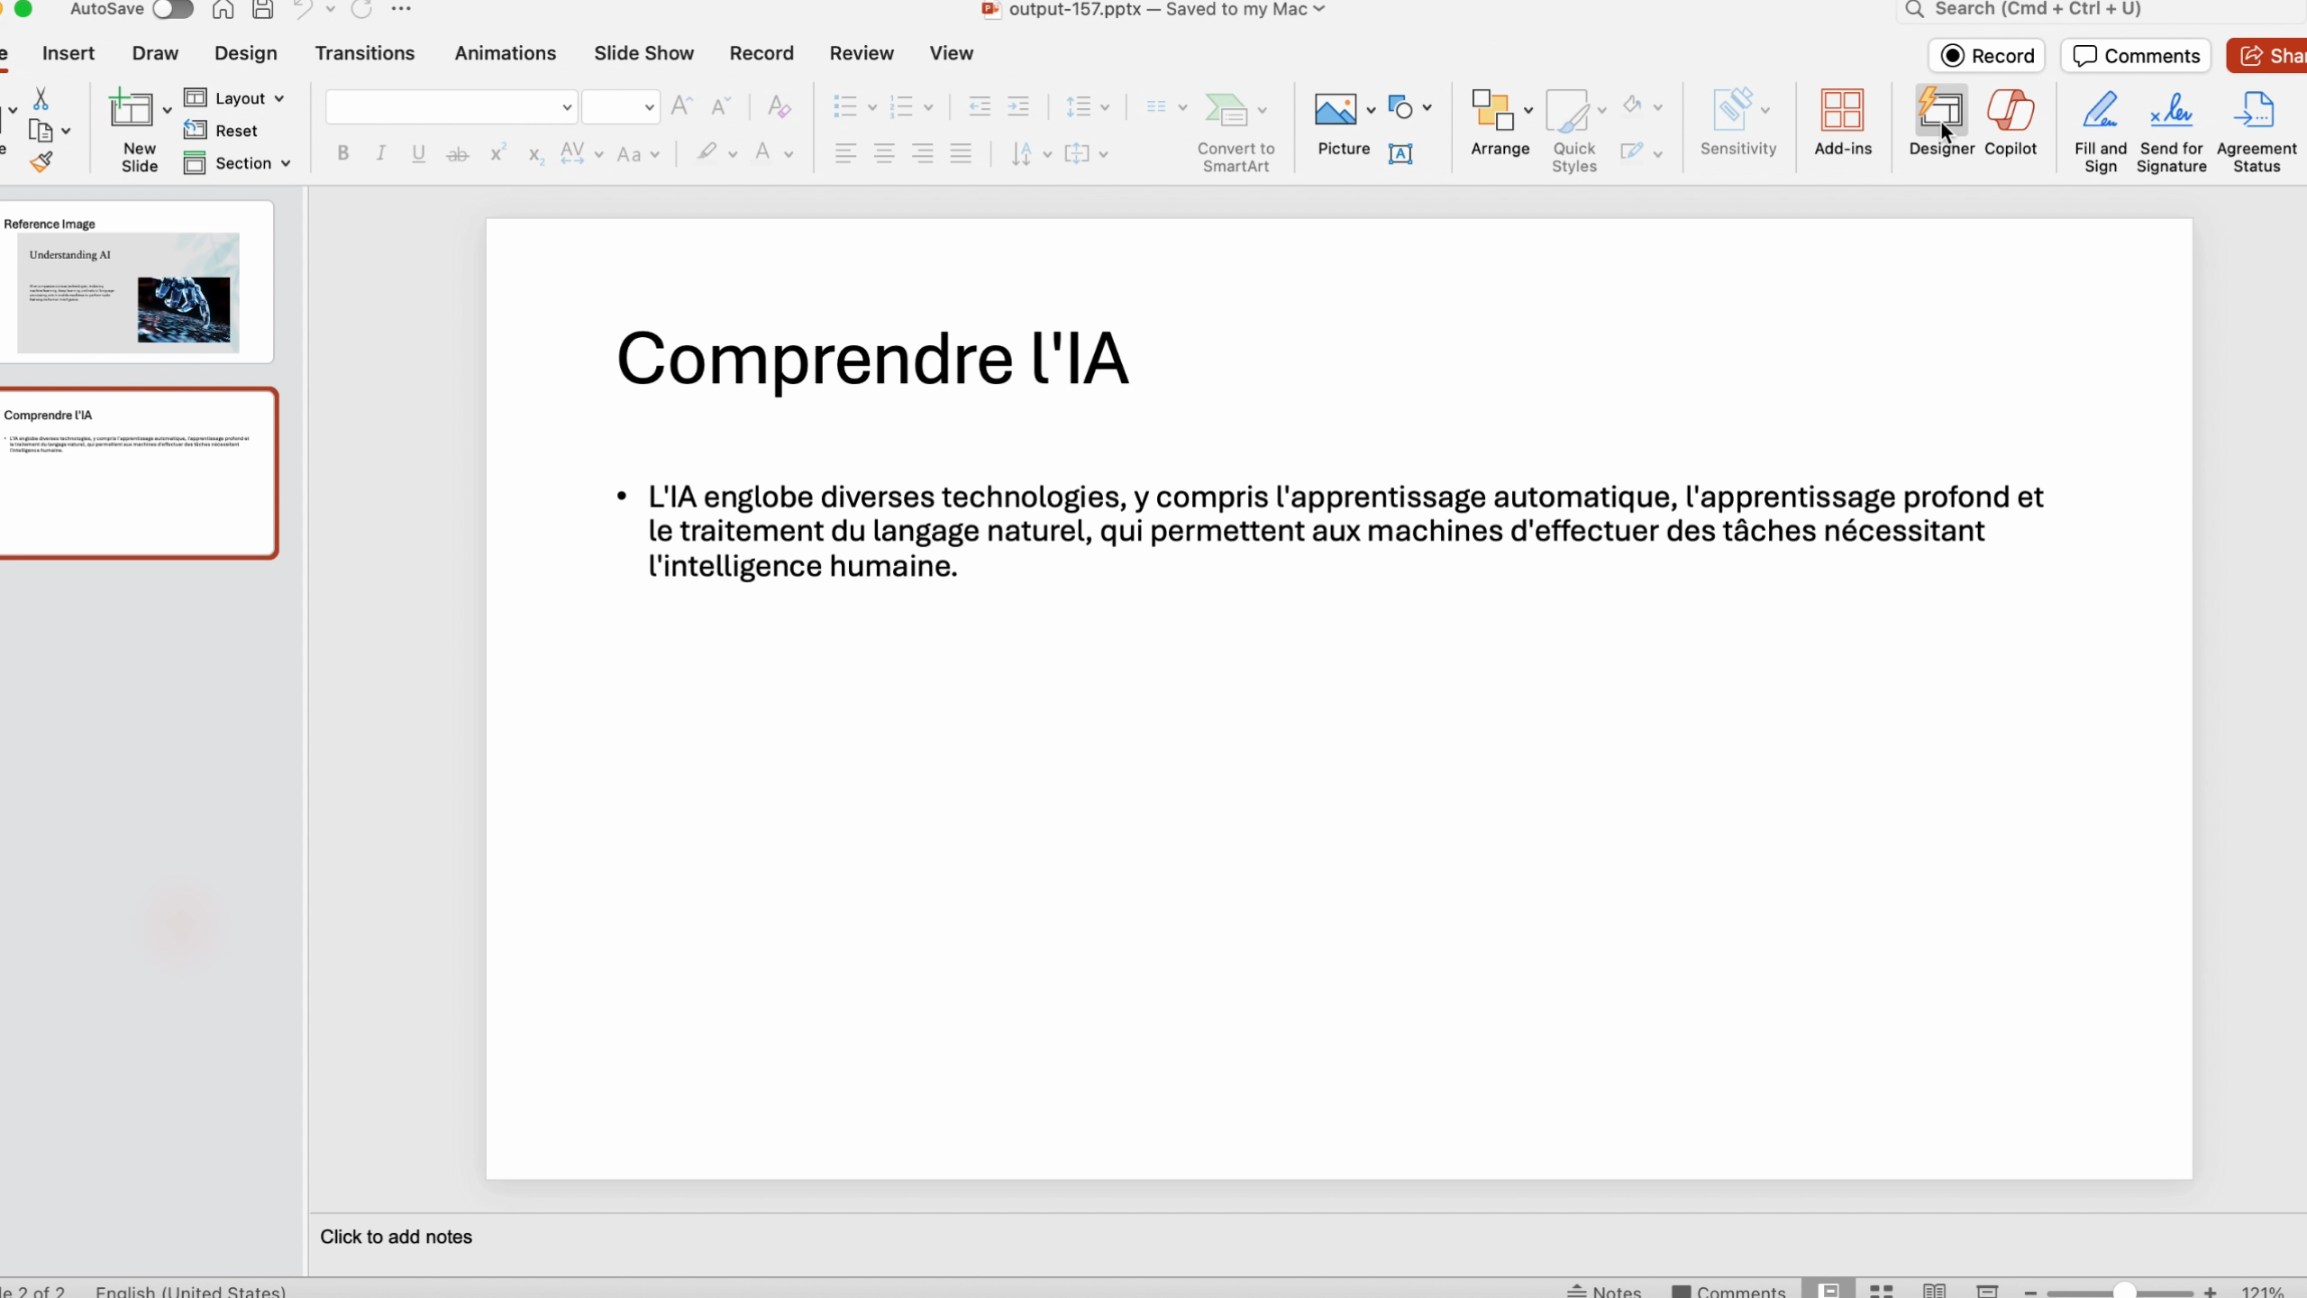Insert a Picture using the ribbon icon
Viewport: 2307px width, 1298px height.
(x=1336, y=110)
